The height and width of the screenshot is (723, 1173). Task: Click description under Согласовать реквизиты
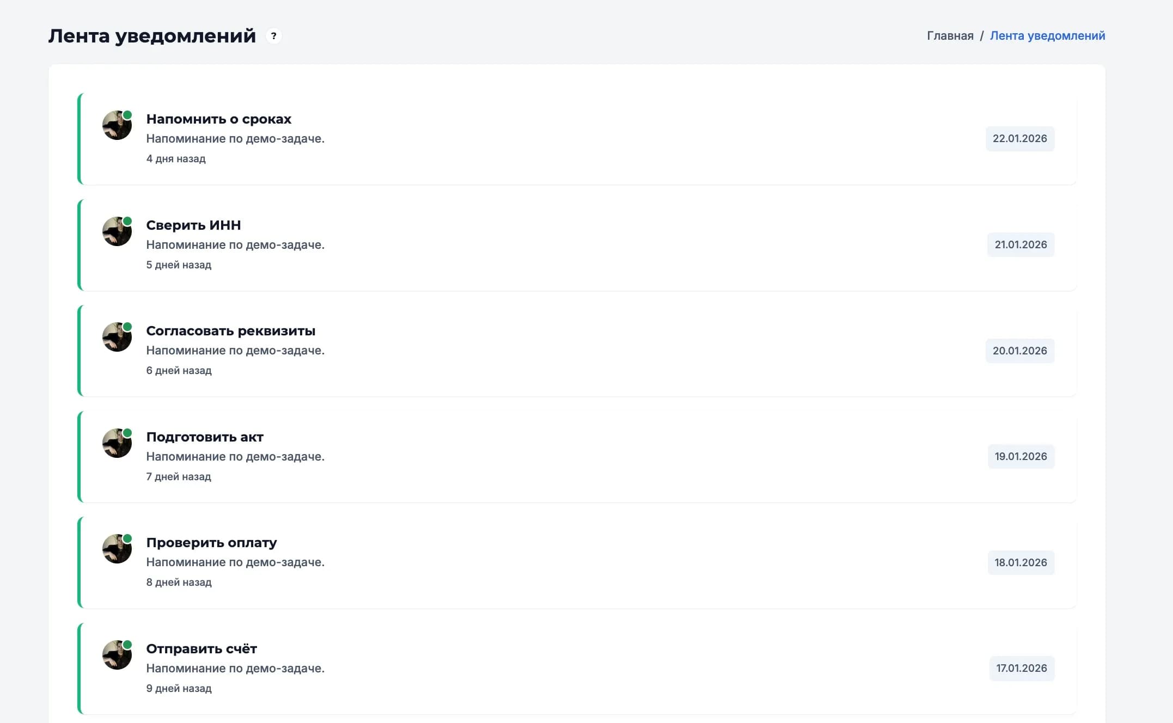coord(235,351)
